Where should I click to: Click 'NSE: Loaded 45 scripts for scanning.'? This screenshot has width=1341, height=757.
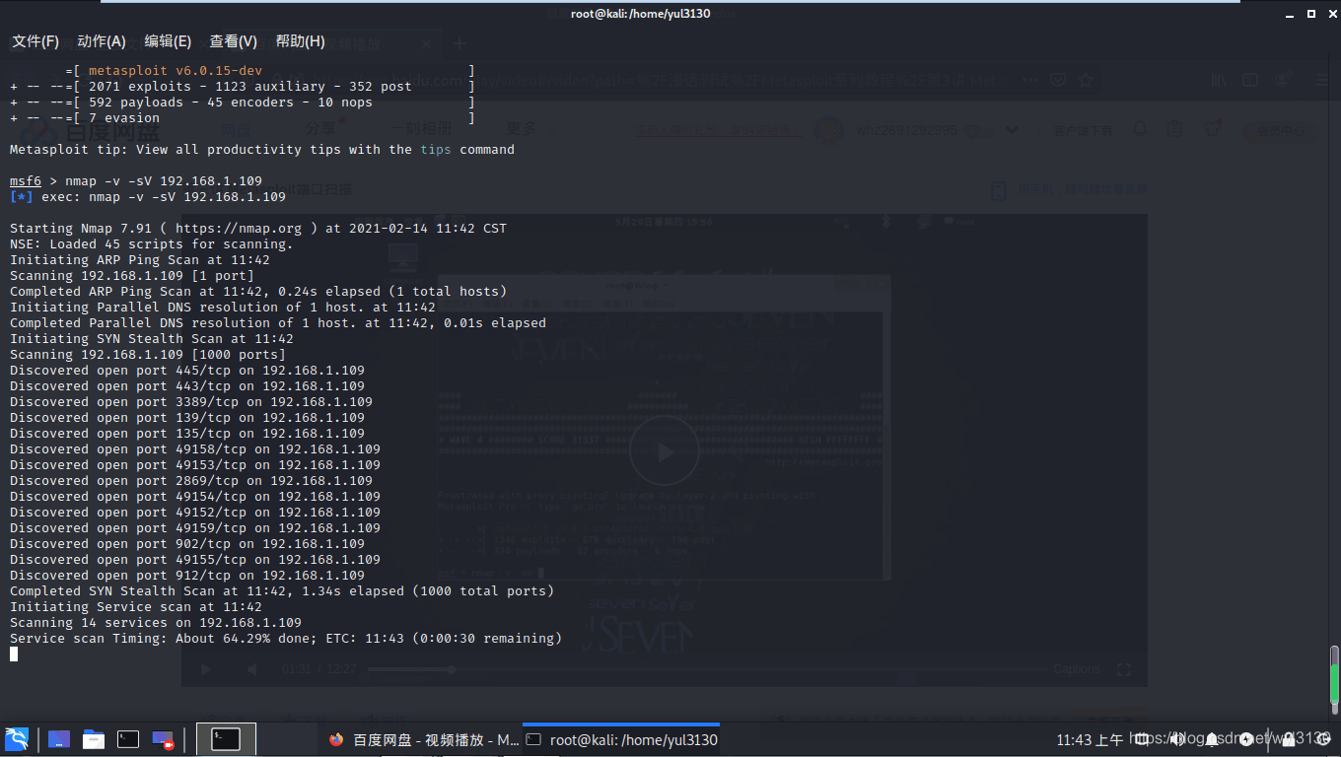click(x=152, y=244)
